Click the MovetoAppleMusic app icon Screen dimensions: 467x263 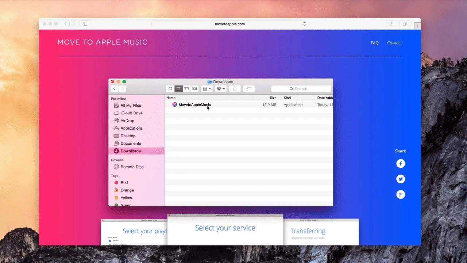(175, 104)
